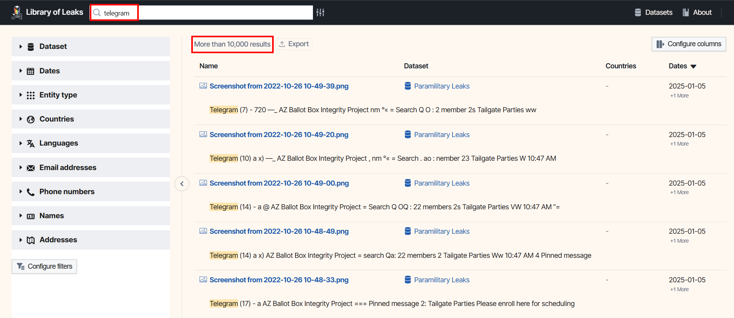Click the Name column header
The image size is (734, 318).
(x=208, y=66)
